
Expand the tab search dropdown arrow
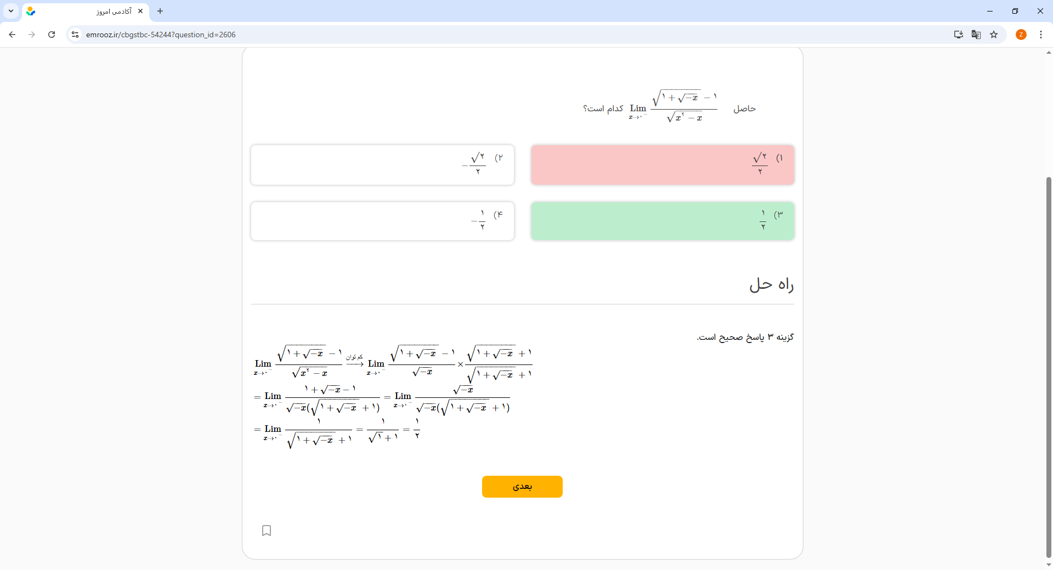pyautogui.click(x=11, y=11)
